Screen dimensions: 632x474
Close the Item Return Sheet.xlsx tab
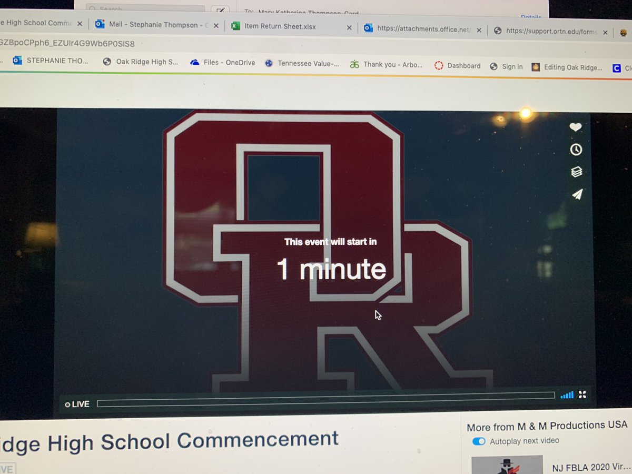pyautogui.click(x=348, y=28)
